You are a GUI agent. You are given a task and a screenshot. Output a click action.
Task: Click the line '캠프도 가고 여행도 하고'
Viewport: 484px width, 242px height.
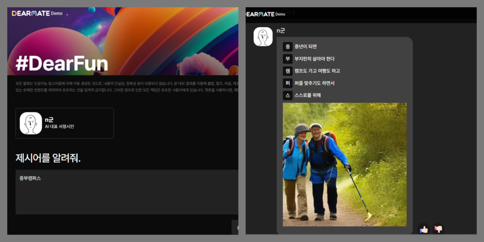317,71
